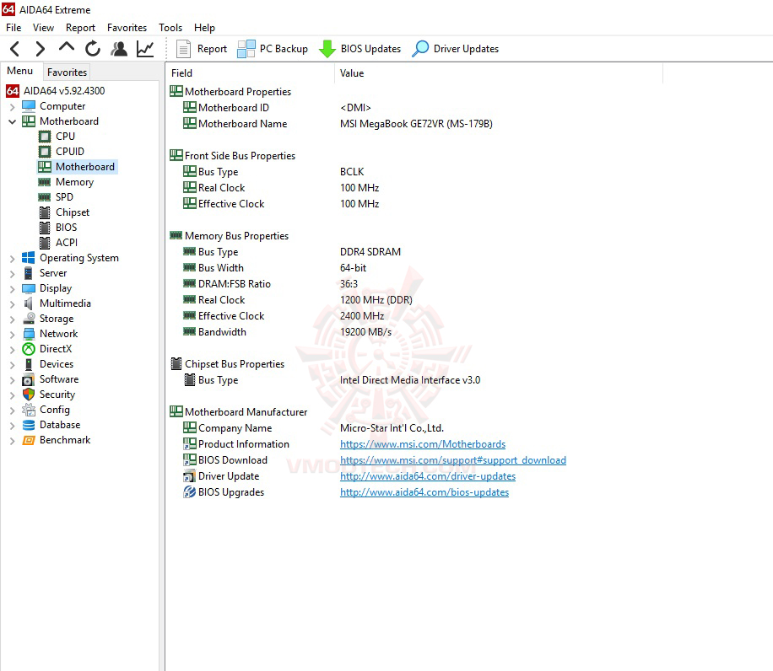
Task: Open the sensor graph toolbar icon
Action: click(x=144, y=49)
